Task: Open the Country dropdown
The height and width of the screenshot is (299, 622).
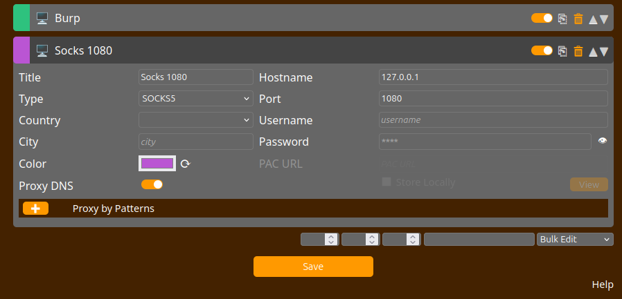Action: (196, 119)
